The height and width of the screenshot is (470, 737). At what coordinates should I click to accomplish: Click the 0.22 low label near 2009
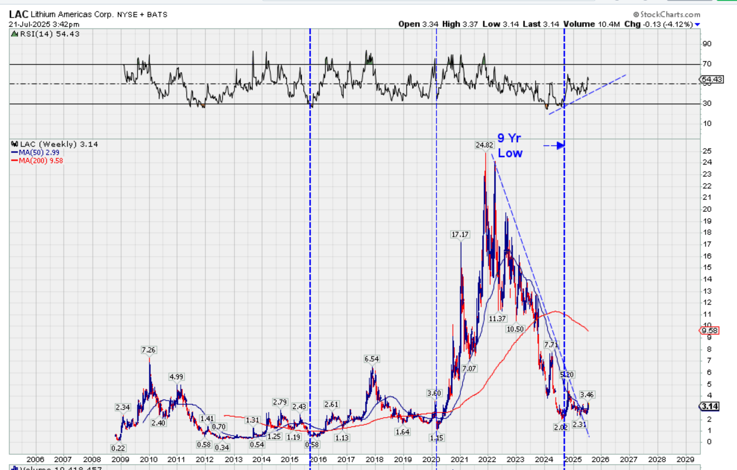pos(118,448)
